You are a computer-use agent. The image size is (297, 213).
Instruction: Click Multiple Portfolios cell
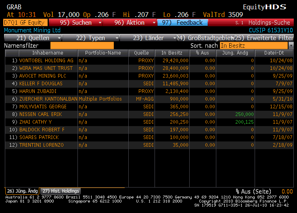(x=100, y=99)
